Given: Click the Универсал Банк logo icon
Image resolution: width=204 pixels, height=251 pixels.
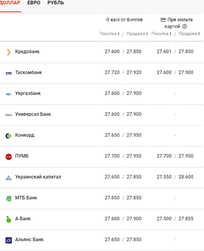Looking at the screenshot, I should tap(9, 115).
